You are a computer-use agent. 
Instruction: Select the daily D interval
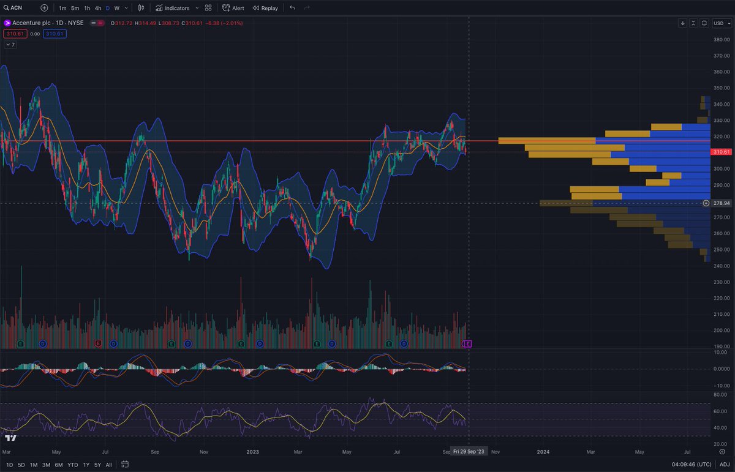[108, 8]
